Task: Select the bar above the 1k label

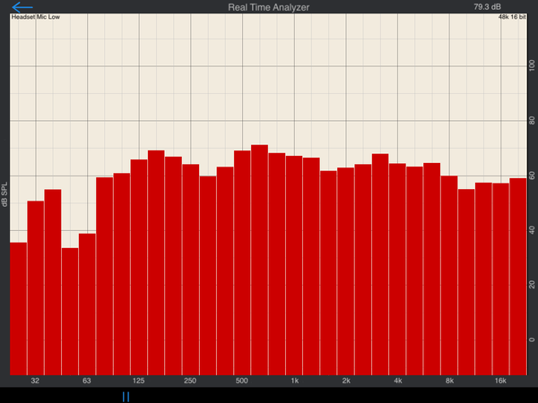Action: [294, 266]
